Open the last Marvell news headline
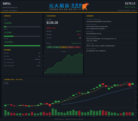This screenshot has height=121, width=138. pos(96,51)
